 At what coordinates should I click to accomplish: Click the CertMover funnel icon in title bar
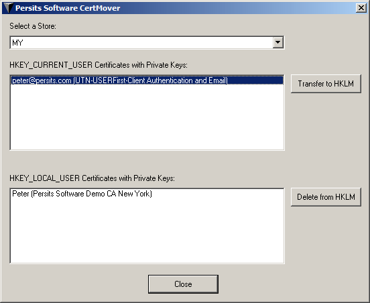tap(9, 8)
